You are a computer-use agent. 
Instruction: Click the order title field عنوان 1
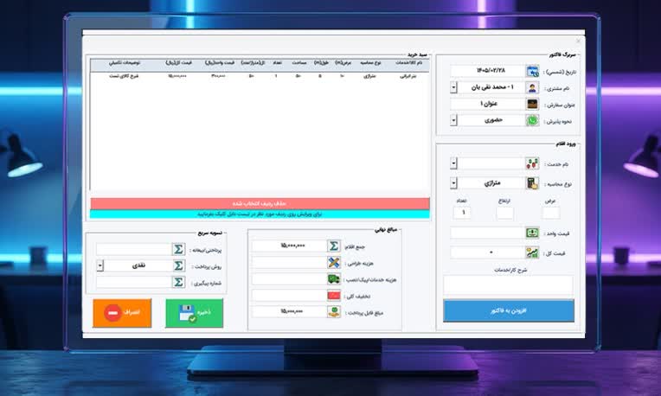click(488, 104)
